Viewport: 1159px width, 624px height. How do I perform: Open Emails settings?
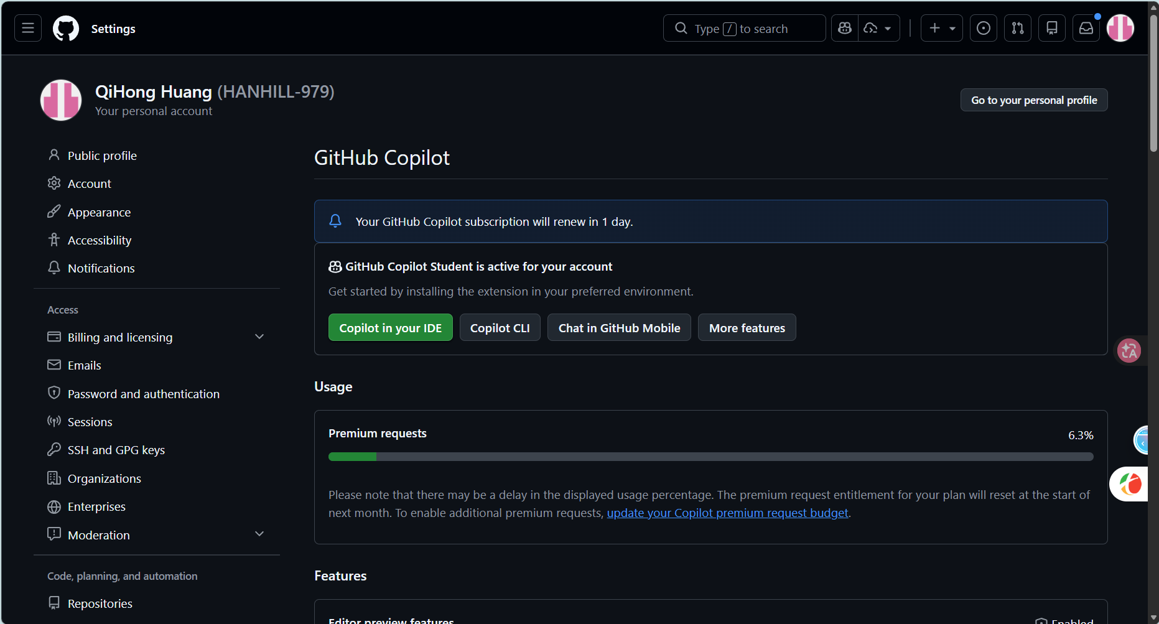point(85,365)
